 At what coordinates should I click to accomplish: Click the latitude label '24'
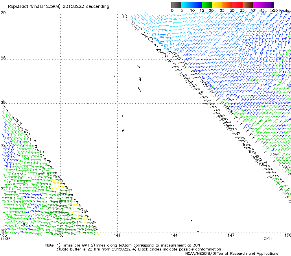[3, 146]
